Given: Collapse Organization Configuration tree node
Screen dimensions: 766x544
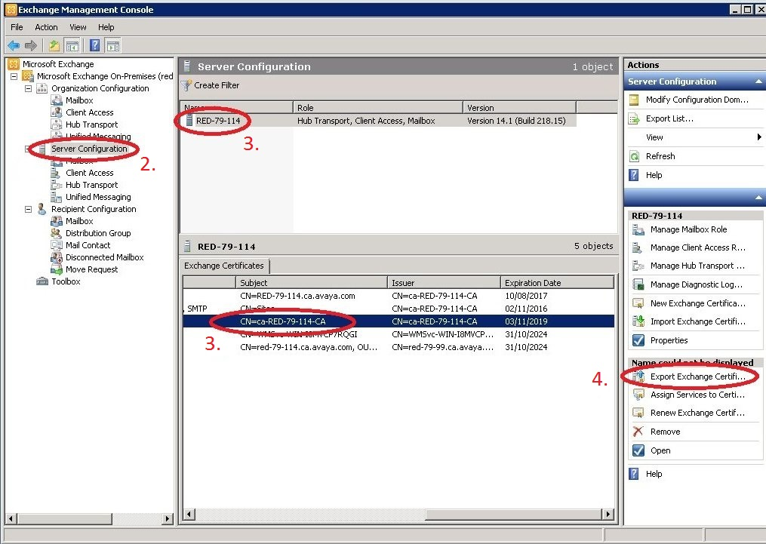Looking at the screenshot, I should pyautogui.click(x=29, y=88).
